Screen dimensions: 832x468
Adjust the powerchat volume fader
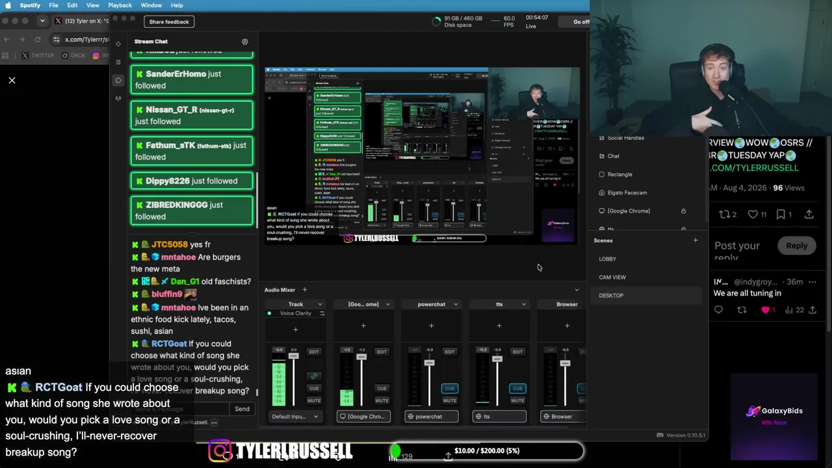coord(429,362)
